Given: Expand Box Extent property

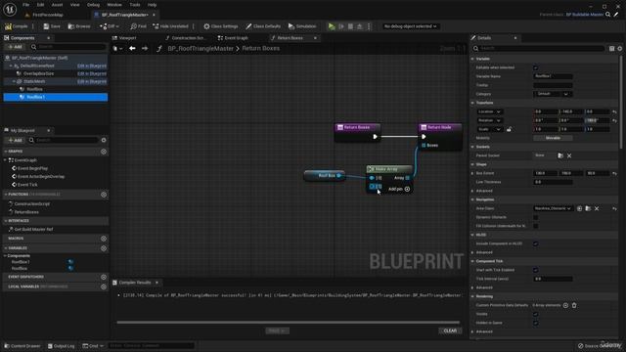Looking at the screenshot, I should click(472, 174).
